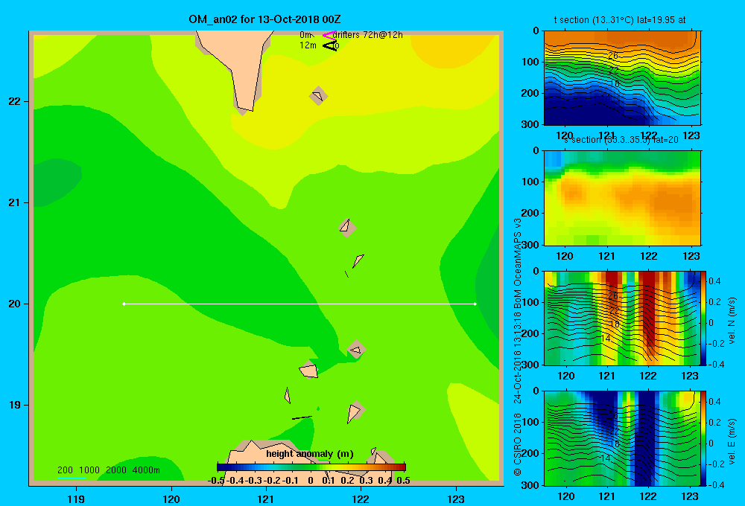
Task: Click latitude label 21 on main map axis
Action: coord(14,202)
